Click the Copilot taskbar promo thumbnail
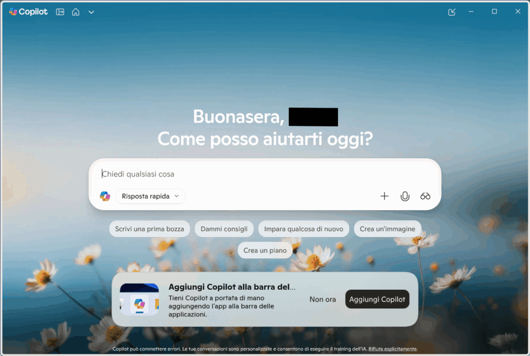The height and width of the screenshot is (356, 530). [139, 299]
